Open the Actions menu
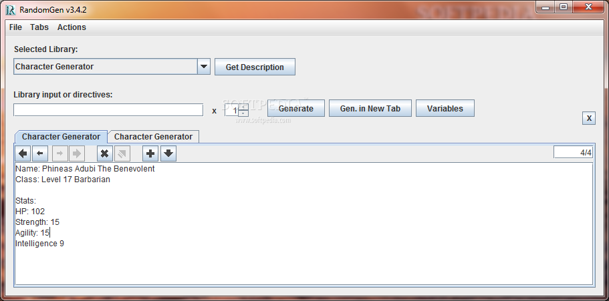Image resolution: width=609 pixels, height=301 pixels. (72, 27)
